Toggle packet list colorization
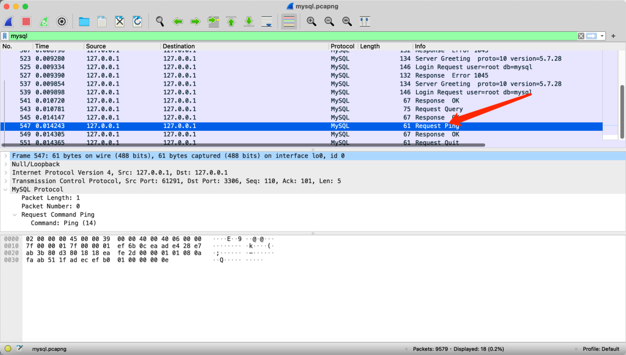 [289, 21]
